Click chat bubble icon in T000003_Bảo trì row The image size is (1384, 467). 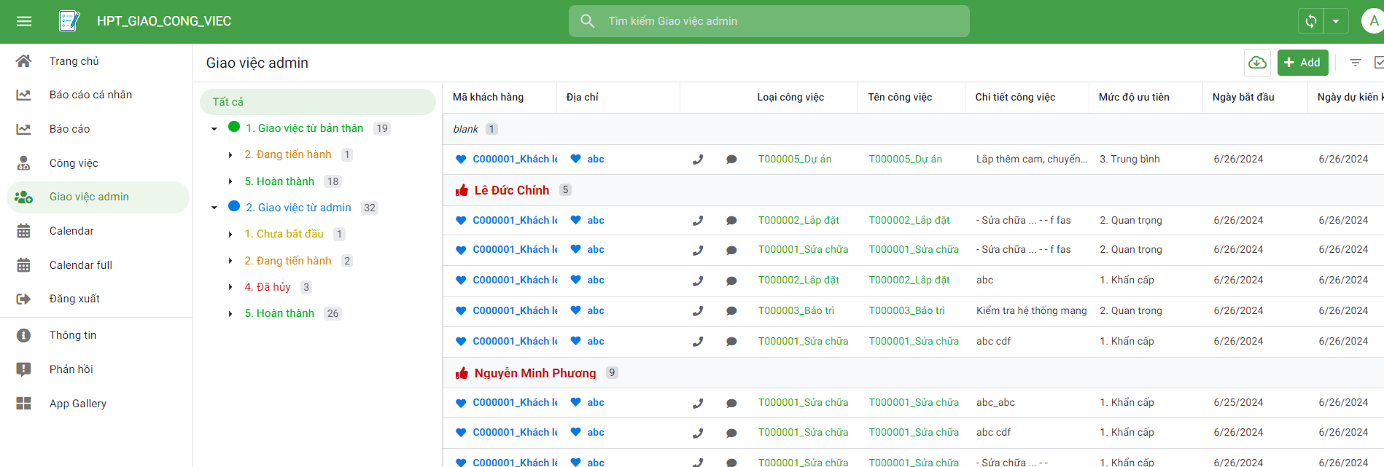(731, 311)
